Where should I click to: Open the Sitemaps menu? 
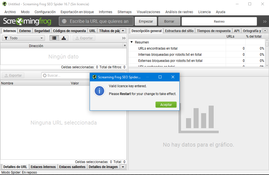coord(125,12)
